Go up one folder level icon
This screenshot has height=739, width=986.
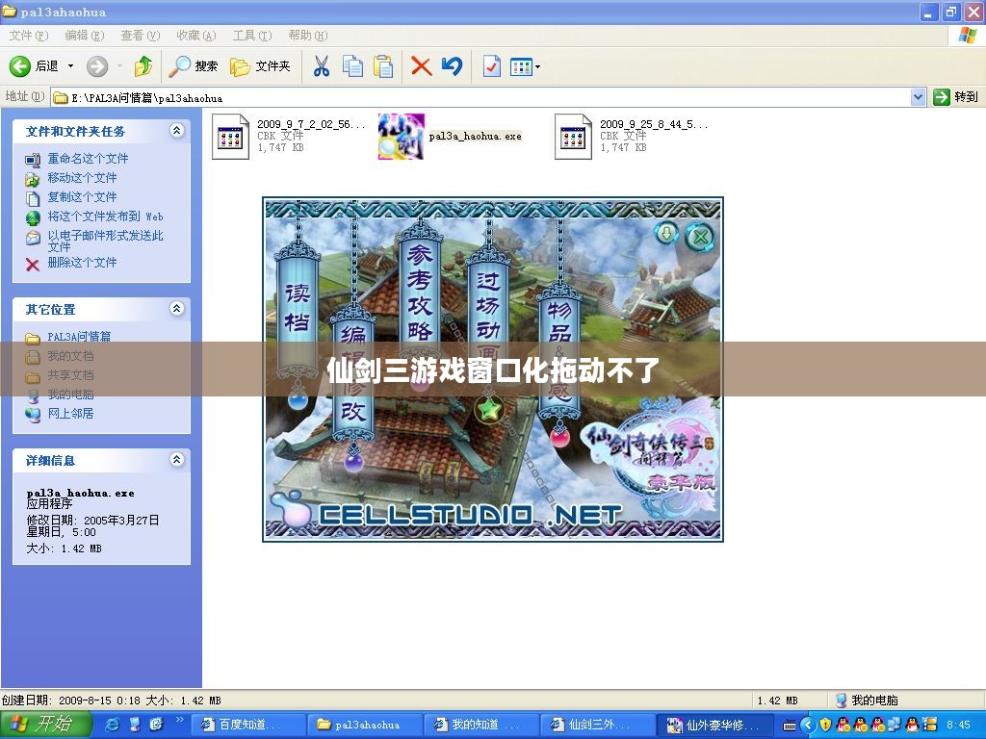click(x=143, y=66)
